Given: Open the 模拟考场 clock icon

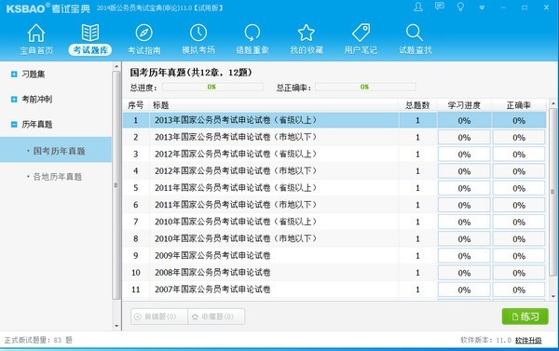Looking at the screenshot, I should point(198,34).
